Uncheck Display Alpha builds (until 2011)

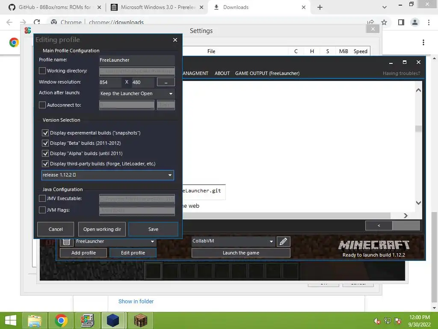tap(45, 154)
